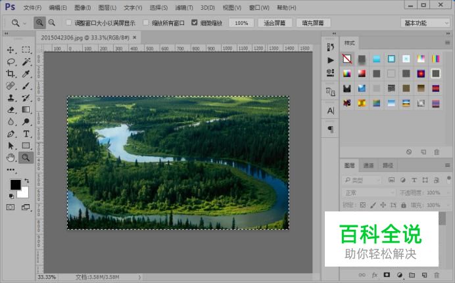Select the Rectangle shape tool
This screenshot has width=455, height=283.
pyautogui.click(x=26, y=146)
